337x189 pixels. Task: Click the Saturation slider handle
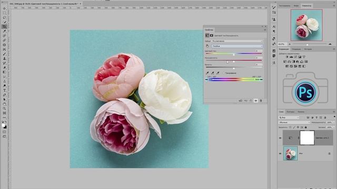click(x=234, y=61)
